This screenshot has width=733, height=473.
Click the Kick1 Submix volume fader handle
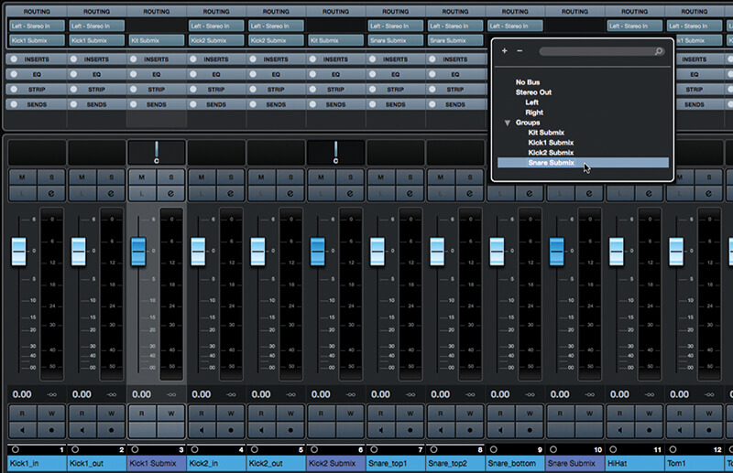click(138, 252)
